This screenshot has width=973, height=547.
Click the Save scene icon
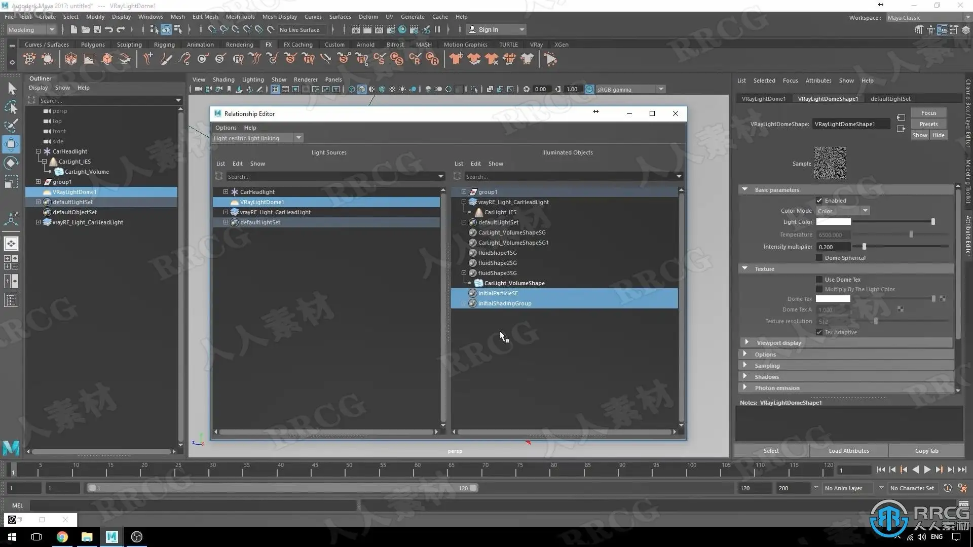pos(97,30)
